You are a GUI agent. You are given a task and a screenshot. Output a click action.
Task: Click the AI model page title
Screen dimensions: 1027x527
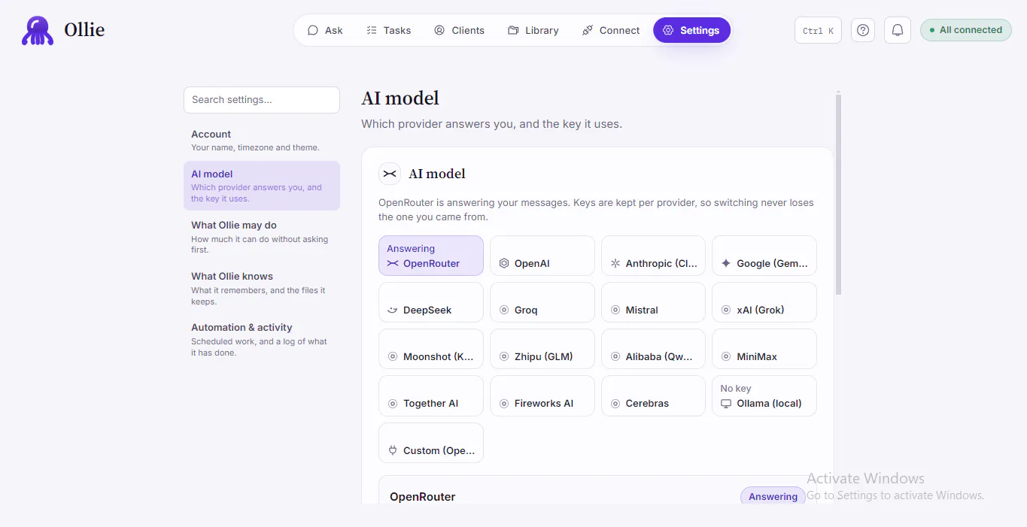(400, 98)
